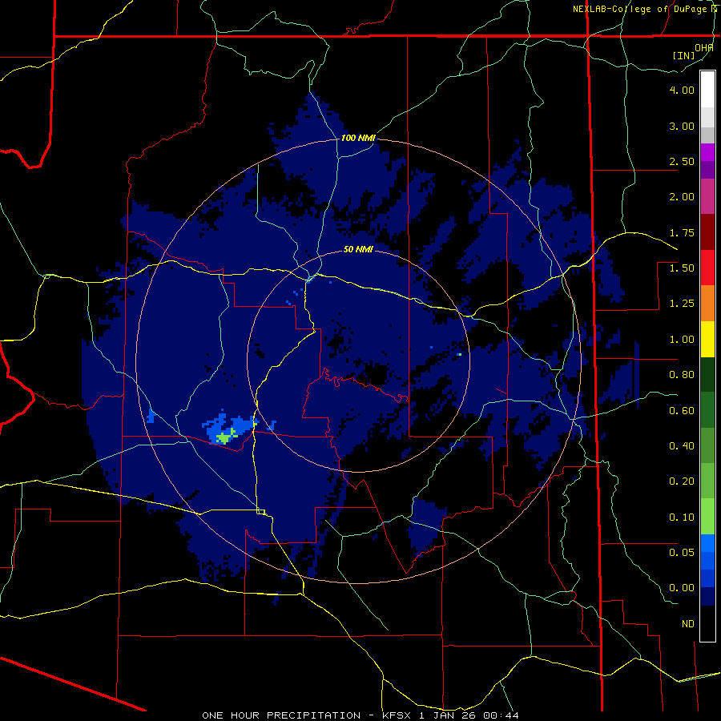
Task: Click the '100 NMI' range ring label
Action: [x=358, y=138]
